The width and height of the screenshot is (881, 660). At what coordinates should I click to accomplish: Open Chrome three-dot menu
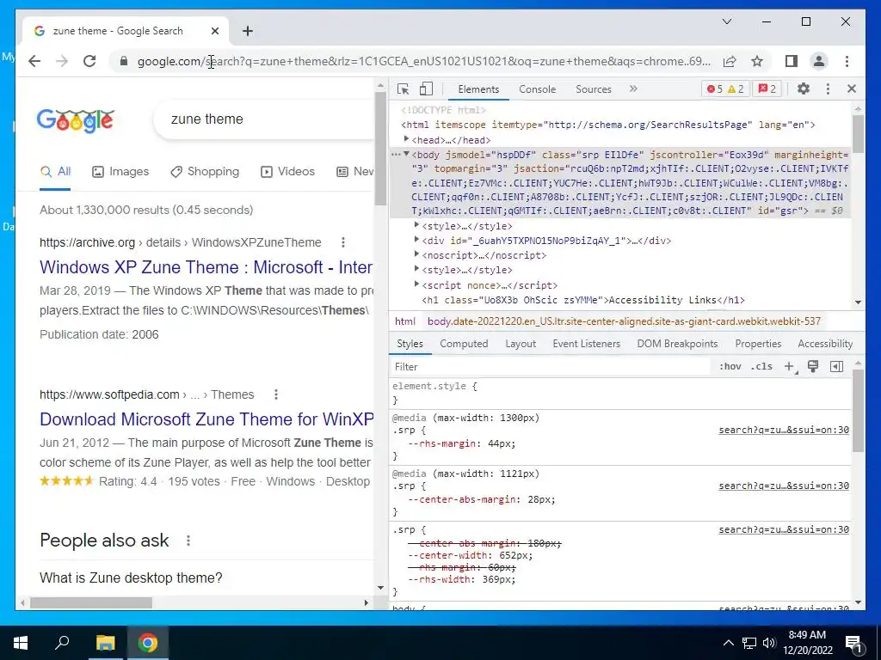pos(847,61)
